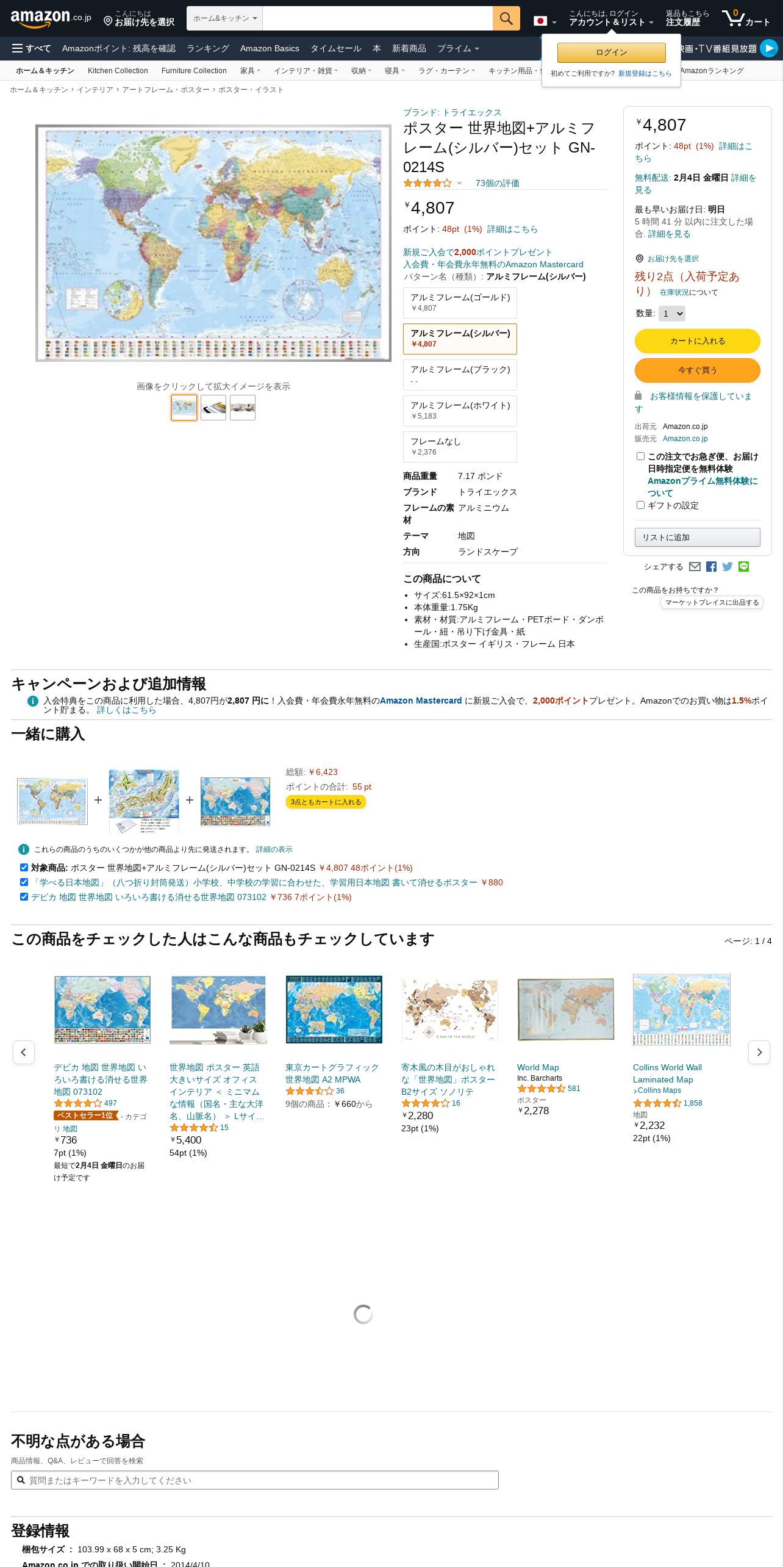
Task: Uncheck the デビカ 地図 bundle checkbox
Action: (24, 896)
